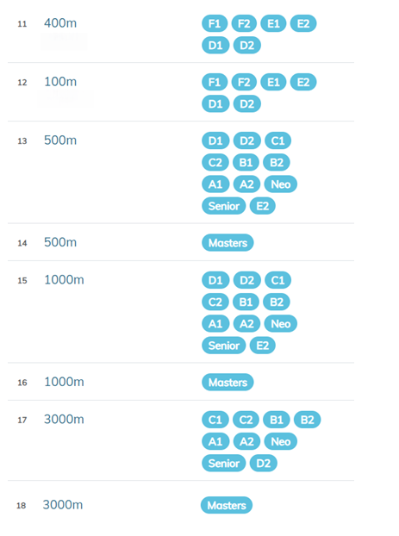Click the E2 tag in 100m race 12
The width and height of the screenshot is (399, 536).
[303, 82]
